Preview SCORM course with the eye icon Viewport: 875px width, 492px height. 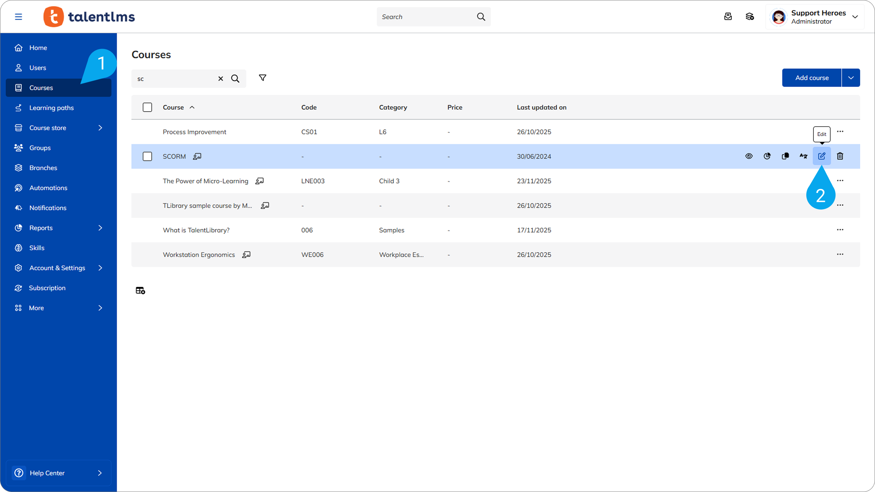[x=749, y=156]
